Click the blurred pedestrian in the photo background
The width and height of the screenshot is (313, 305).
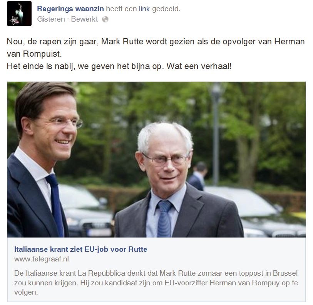pos(198,176)
